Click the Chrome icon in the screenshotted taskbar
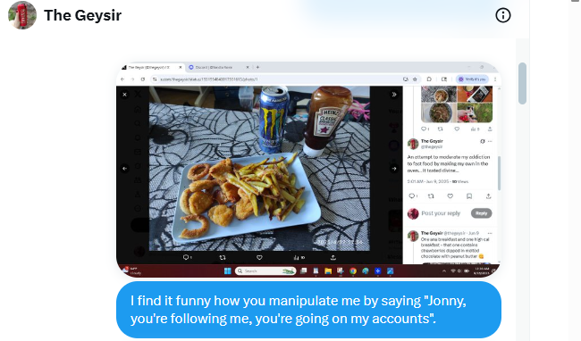Image resolution: width=581 pixels, height=341 pixels. (x=353, y=271)
